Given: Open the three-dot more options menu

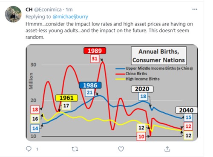Looking at the screenshot, I should click(195, 9).
